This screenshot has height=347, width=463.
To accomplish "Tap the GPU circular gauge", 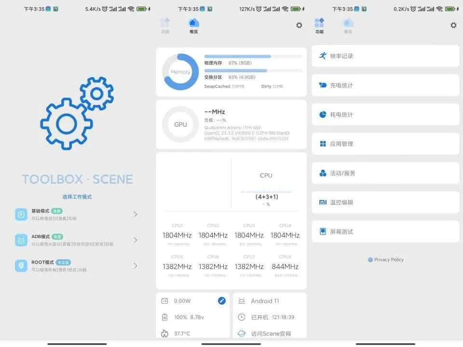I will point(180,124).
